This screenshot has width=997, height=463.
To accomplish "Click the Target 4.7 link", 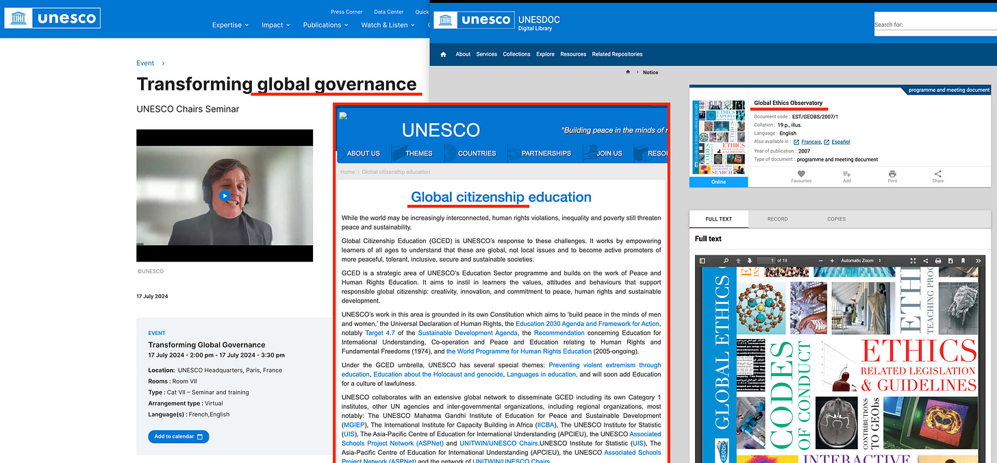I will [379, 333].
